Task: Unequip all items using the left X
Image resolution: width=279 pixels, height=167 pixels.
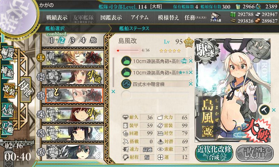Action: point(113,92)
